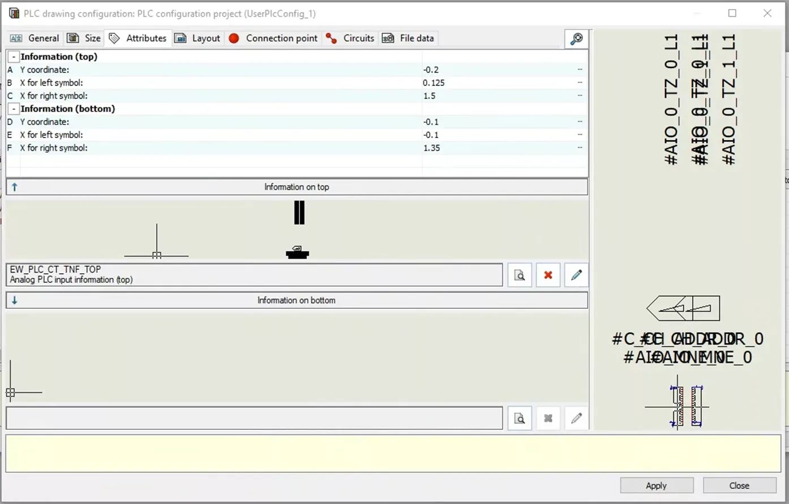Browse for bottom information symbol
The width and height of the screenshot is (789, 504).
coord(520,419)
